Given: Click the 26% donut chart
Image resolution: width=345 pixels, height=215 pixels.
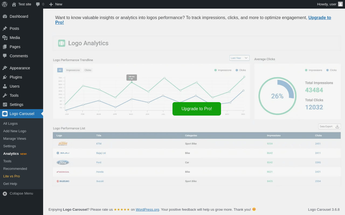Looking at the screenshot, I should click(x=277, y=96).
